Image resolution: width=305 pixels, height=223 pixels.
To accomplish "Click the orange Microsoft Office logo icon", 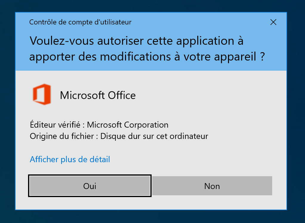I will 42,95.
